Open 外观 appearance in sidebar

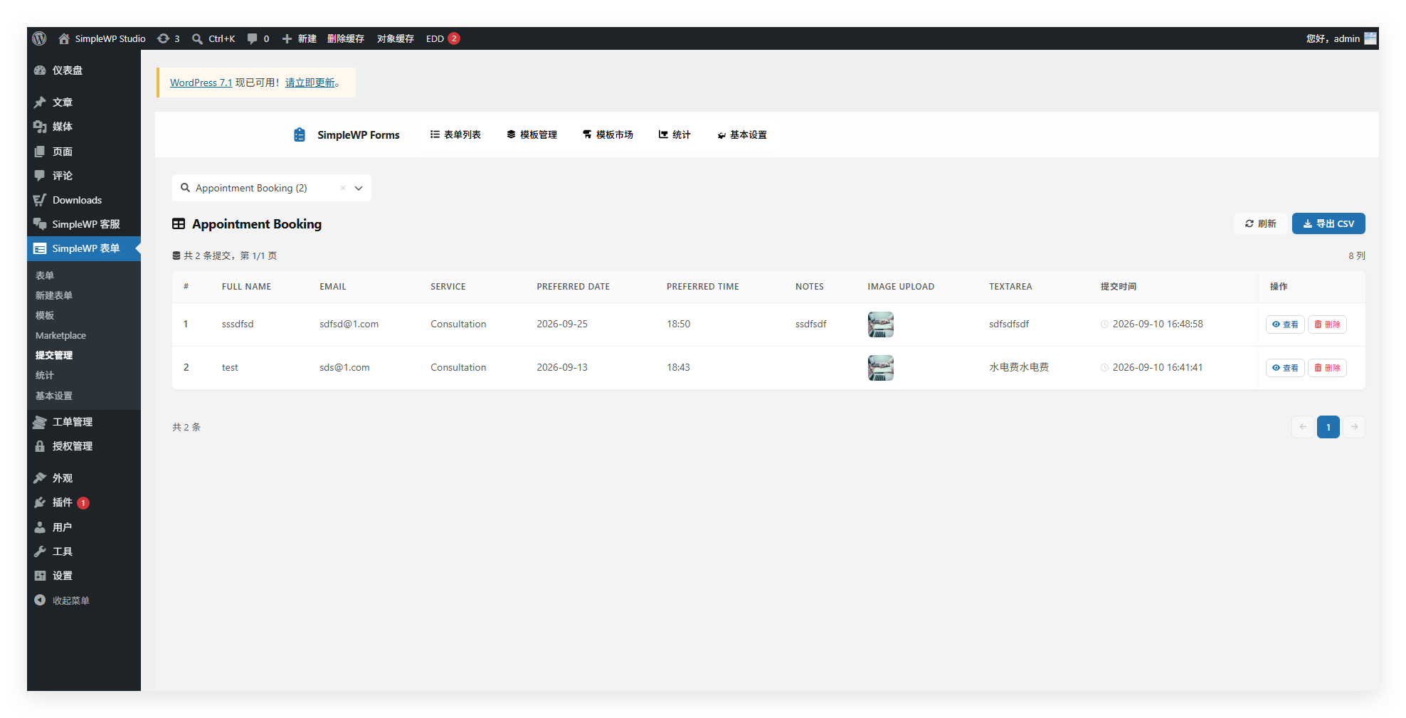pos(84,478)
